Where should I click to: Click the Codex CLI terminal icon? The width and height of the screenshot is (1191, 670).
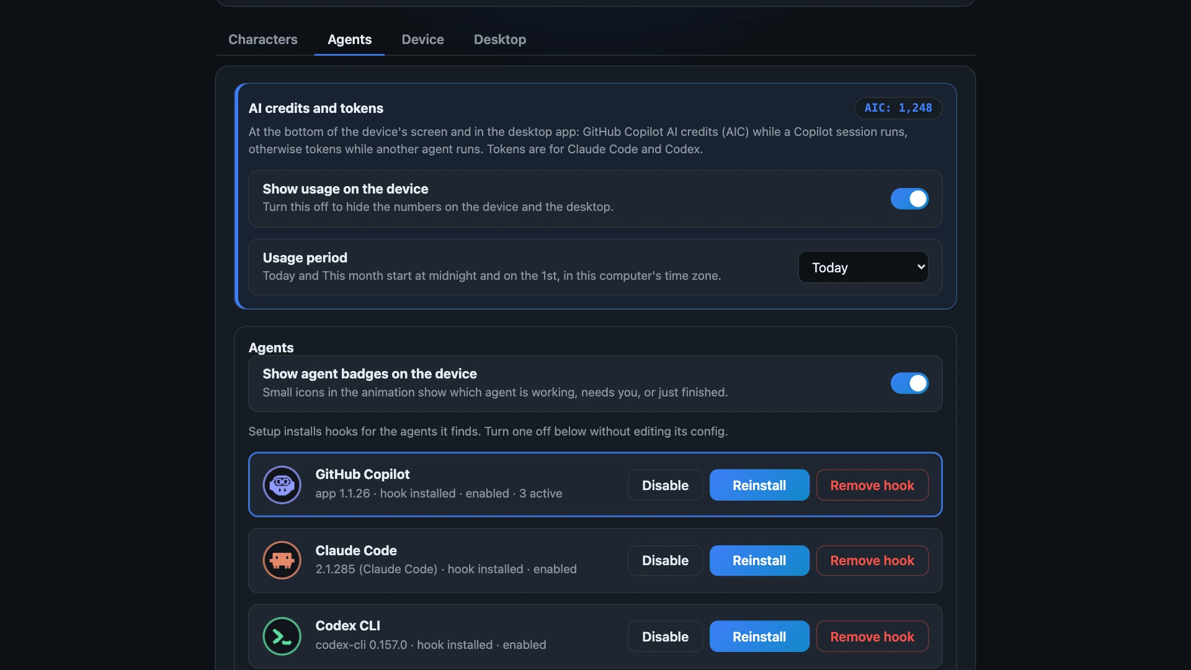click(x=282, y=636)
